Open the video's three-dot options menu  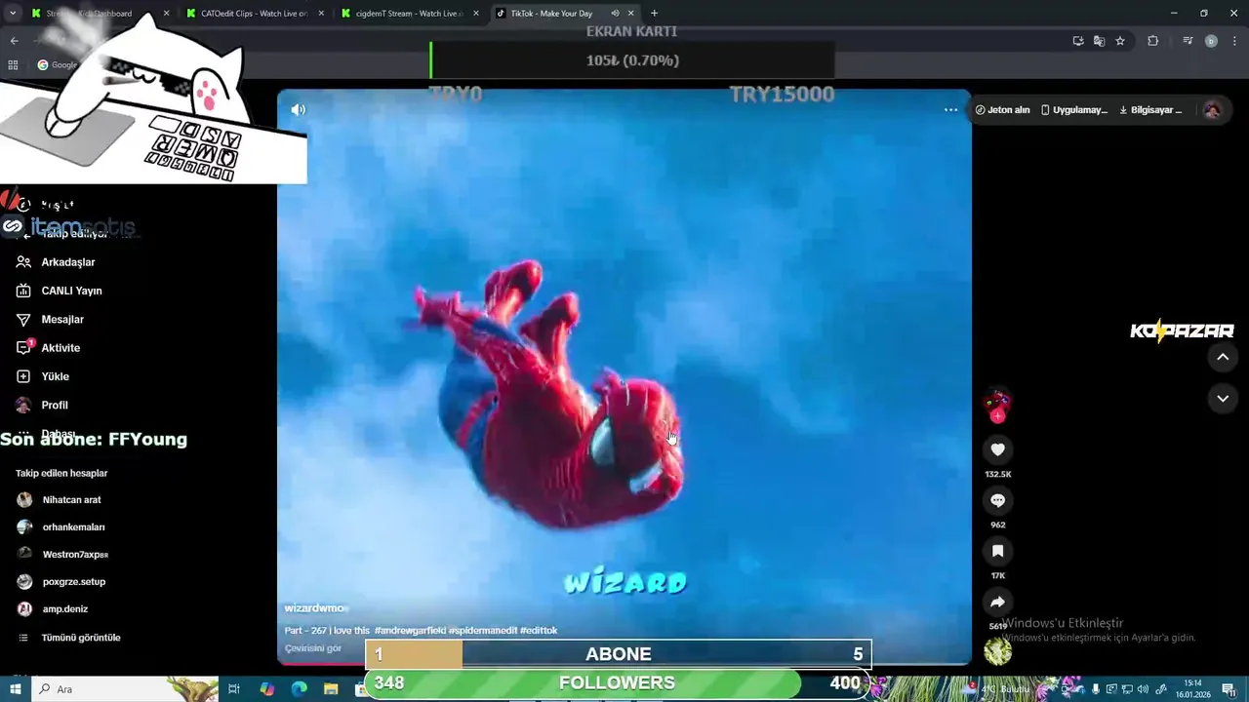(950, 109)
